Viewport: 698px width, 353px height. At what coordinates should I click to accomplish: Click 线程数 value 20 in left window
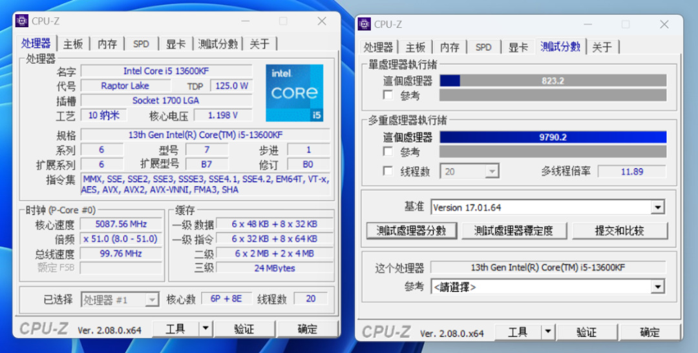pos(311,299)
